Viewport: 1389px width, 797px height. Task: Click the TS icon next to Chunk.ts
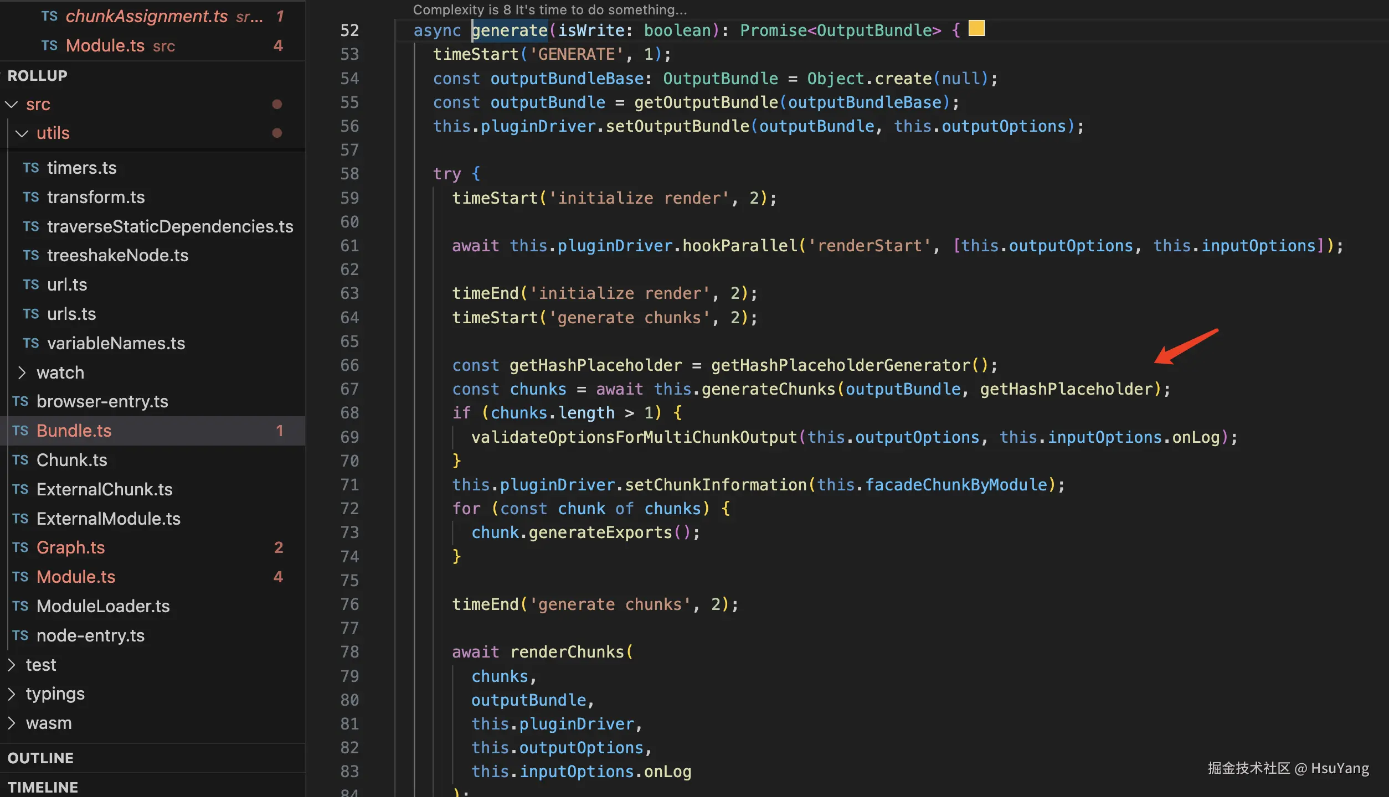20,460
